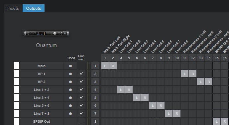Image resolution: width=229 pixels, height=125 pixels.
Task: Uncheck Cue mix for HP 2
Action: pyautogui.click(x=81, y=82)
